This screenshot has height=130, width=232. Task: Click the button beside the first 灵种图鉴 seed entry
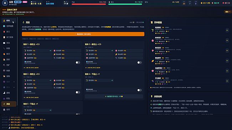point(227,30)
